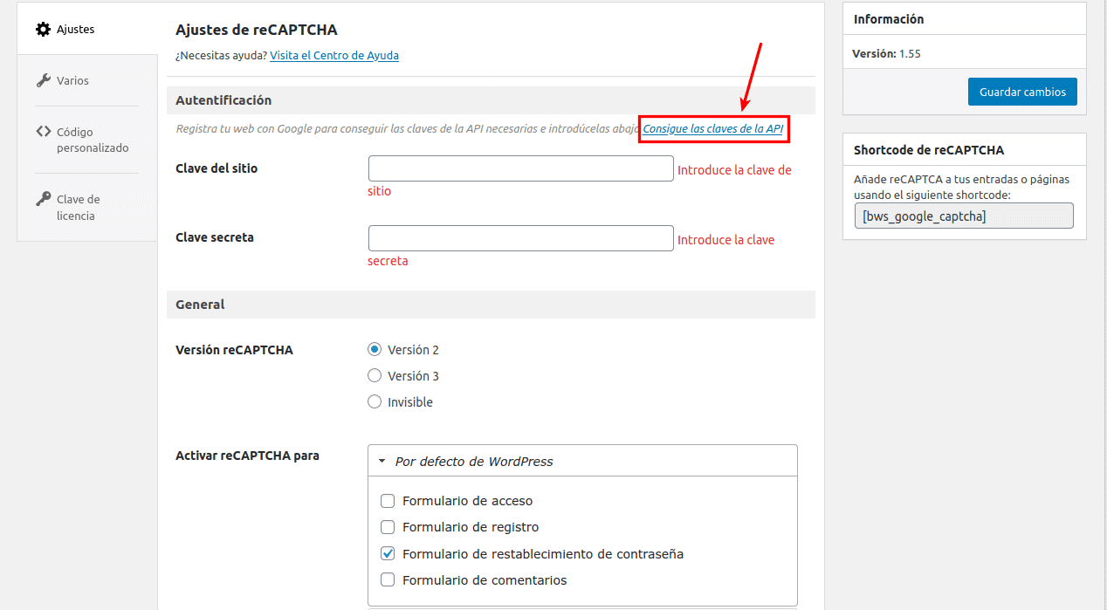Click the code brackets icon for Código personalizado
Viewport: 1107px width, 610px height.
pos(42,132)
